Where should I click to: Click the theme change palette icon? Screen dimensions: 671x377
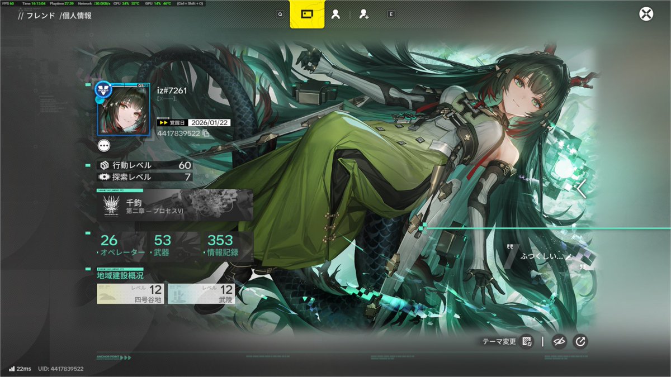coord(527,342)
